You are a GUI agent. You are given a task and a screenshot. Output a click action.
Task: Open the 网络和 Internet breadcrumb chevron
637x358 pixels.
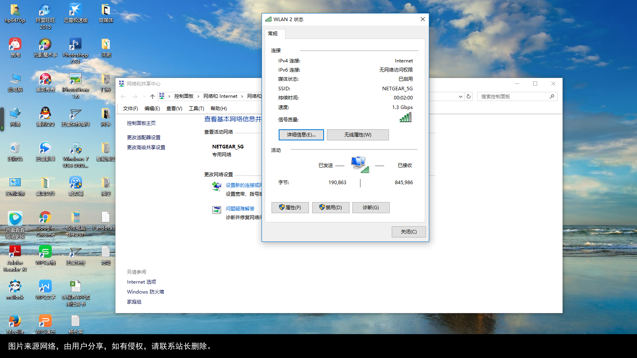pos(242,96)
